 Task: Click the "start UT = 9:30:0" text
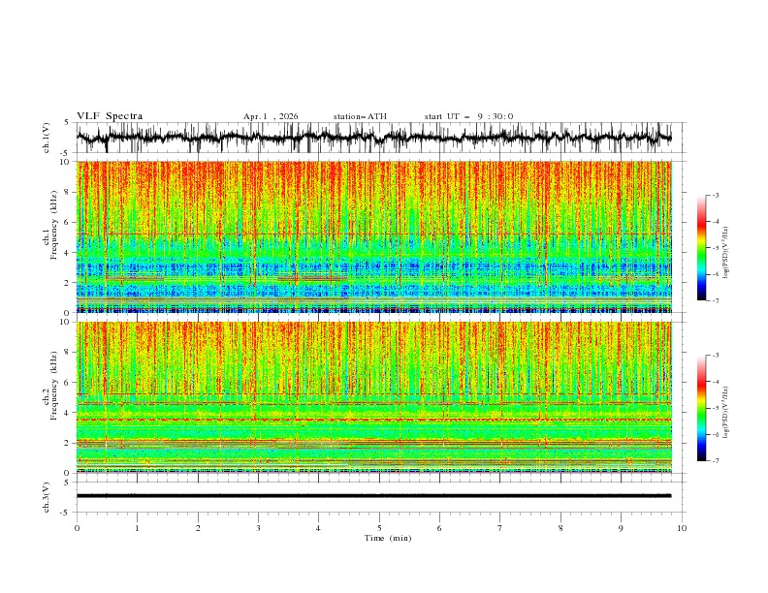point(468,116)
